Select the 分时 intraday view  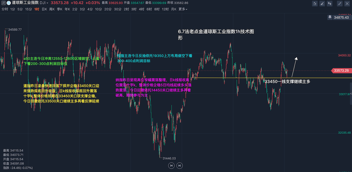pyautogui.click(x=5, y=9)
